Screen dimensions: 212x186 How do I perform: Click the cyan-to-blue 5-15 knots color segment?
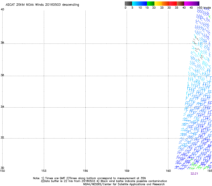140,3
